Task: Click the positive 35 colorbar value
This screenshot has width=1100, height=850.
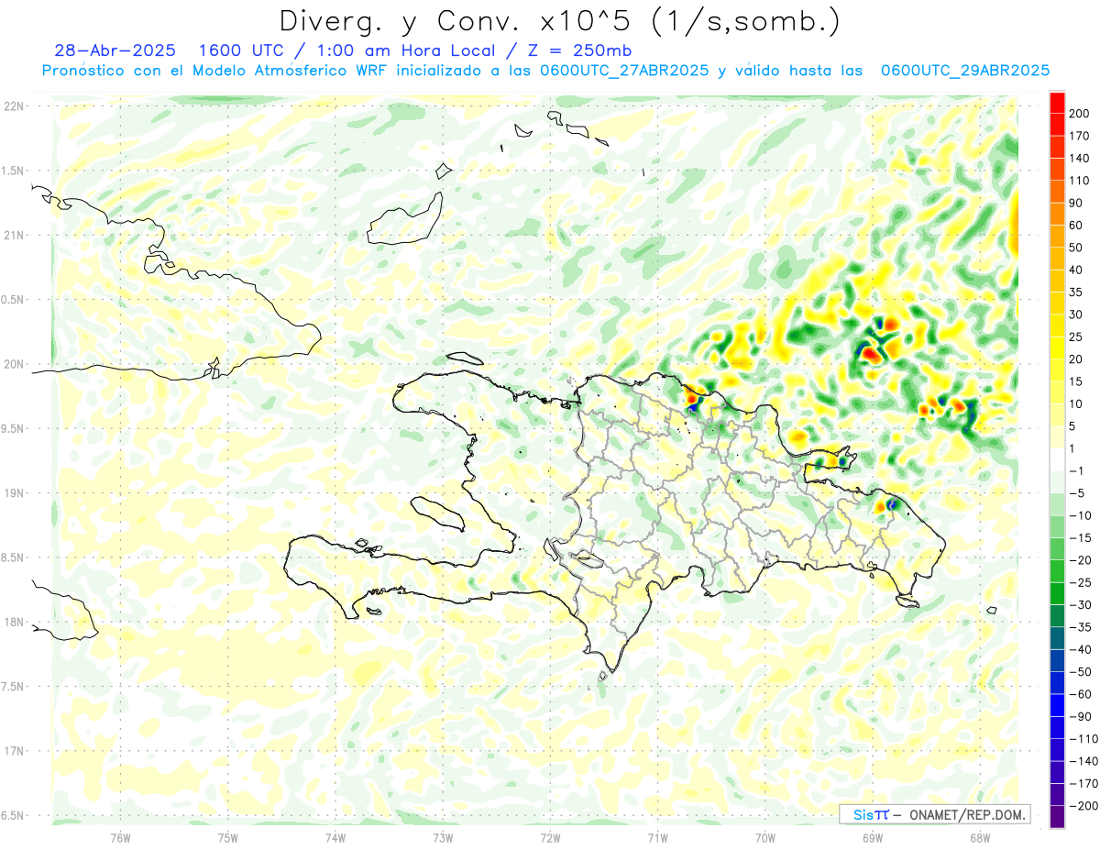Action: [1076, 293]
